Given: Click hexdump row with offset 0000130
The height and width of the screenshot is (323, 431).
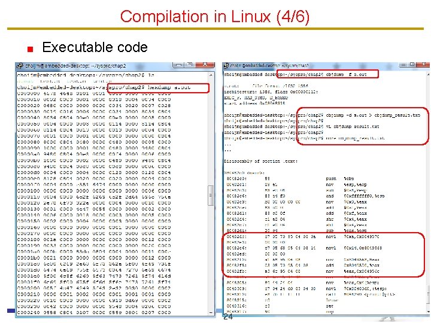Looking at the screenshot, I should pyautogui.click(x=94, y=209).
